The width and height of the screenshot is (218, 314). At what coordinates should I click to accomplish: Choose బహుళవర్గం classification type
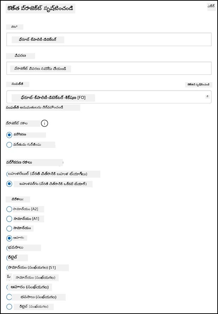(x=9, y=184)
